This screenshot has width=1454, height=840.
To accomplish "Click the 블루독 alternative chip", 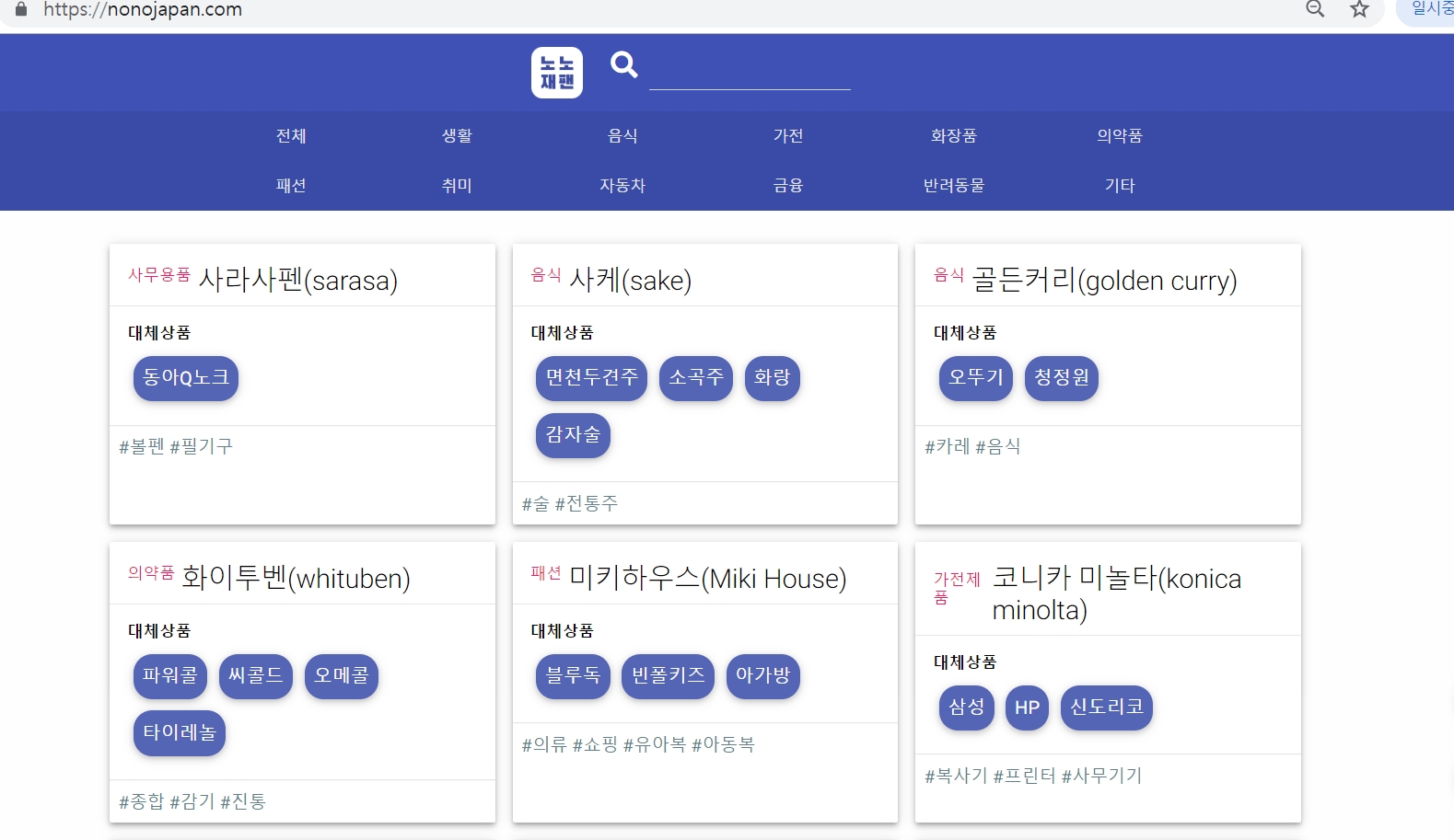I will (573, 676).
